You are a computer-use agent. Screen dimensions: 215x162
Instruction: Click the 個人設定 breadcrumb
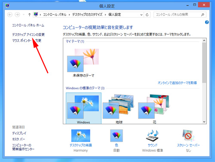pyautogui.click(x=114, y=15)
